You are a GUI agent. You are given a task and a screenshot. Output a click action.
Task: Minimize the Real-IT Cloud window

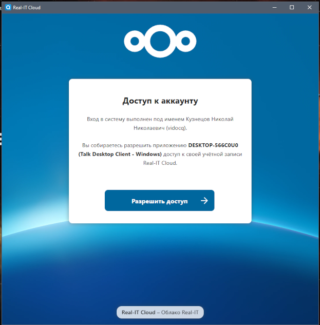click(274, 8)
